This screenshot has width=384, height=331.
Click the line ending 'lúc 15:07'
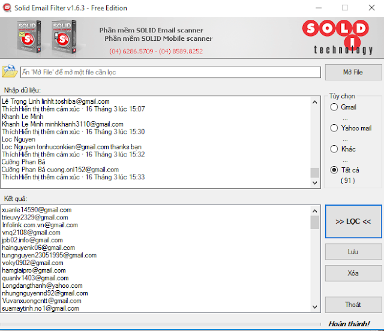(73, 109)
